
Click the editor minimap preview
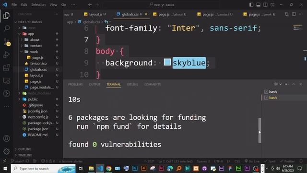click(x=298, y=27)
